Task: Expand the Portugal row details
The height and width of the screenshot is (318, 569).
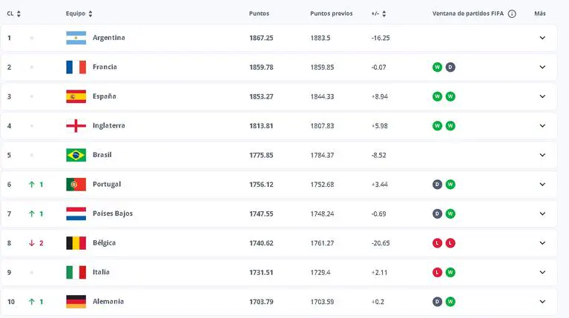Action: click(x=542, y=184)
